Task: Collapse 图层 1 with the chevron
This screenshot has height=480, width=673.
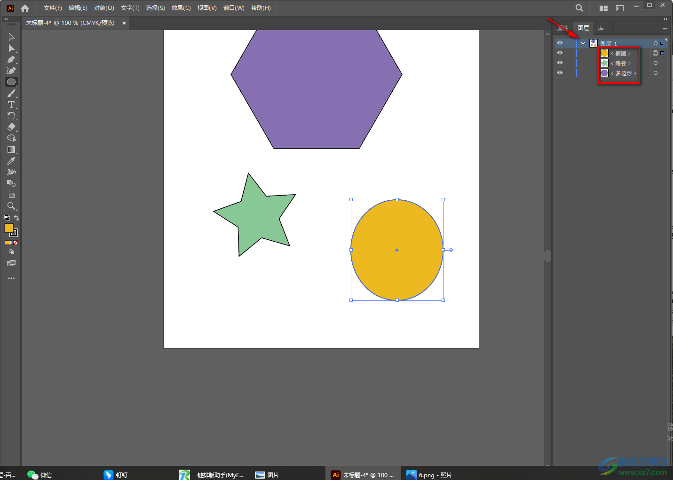Action: [x=583, y=43]
